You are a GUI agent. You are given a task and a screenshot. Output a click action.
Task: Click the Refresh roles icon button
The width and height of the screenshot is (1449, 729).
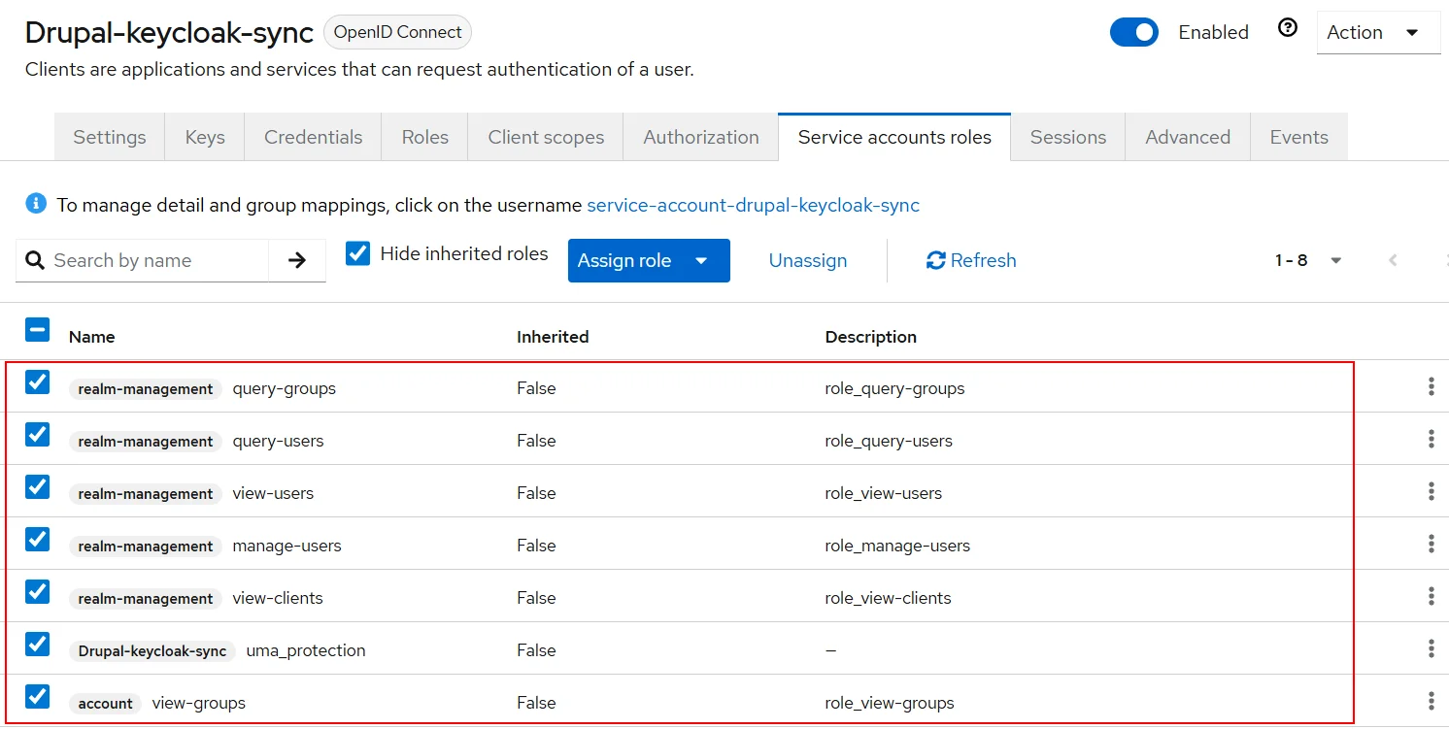pos(971,260)
